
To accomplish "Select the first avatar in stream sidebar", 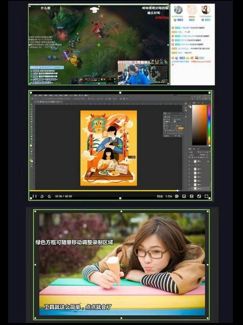I will (x=178, y=10).
